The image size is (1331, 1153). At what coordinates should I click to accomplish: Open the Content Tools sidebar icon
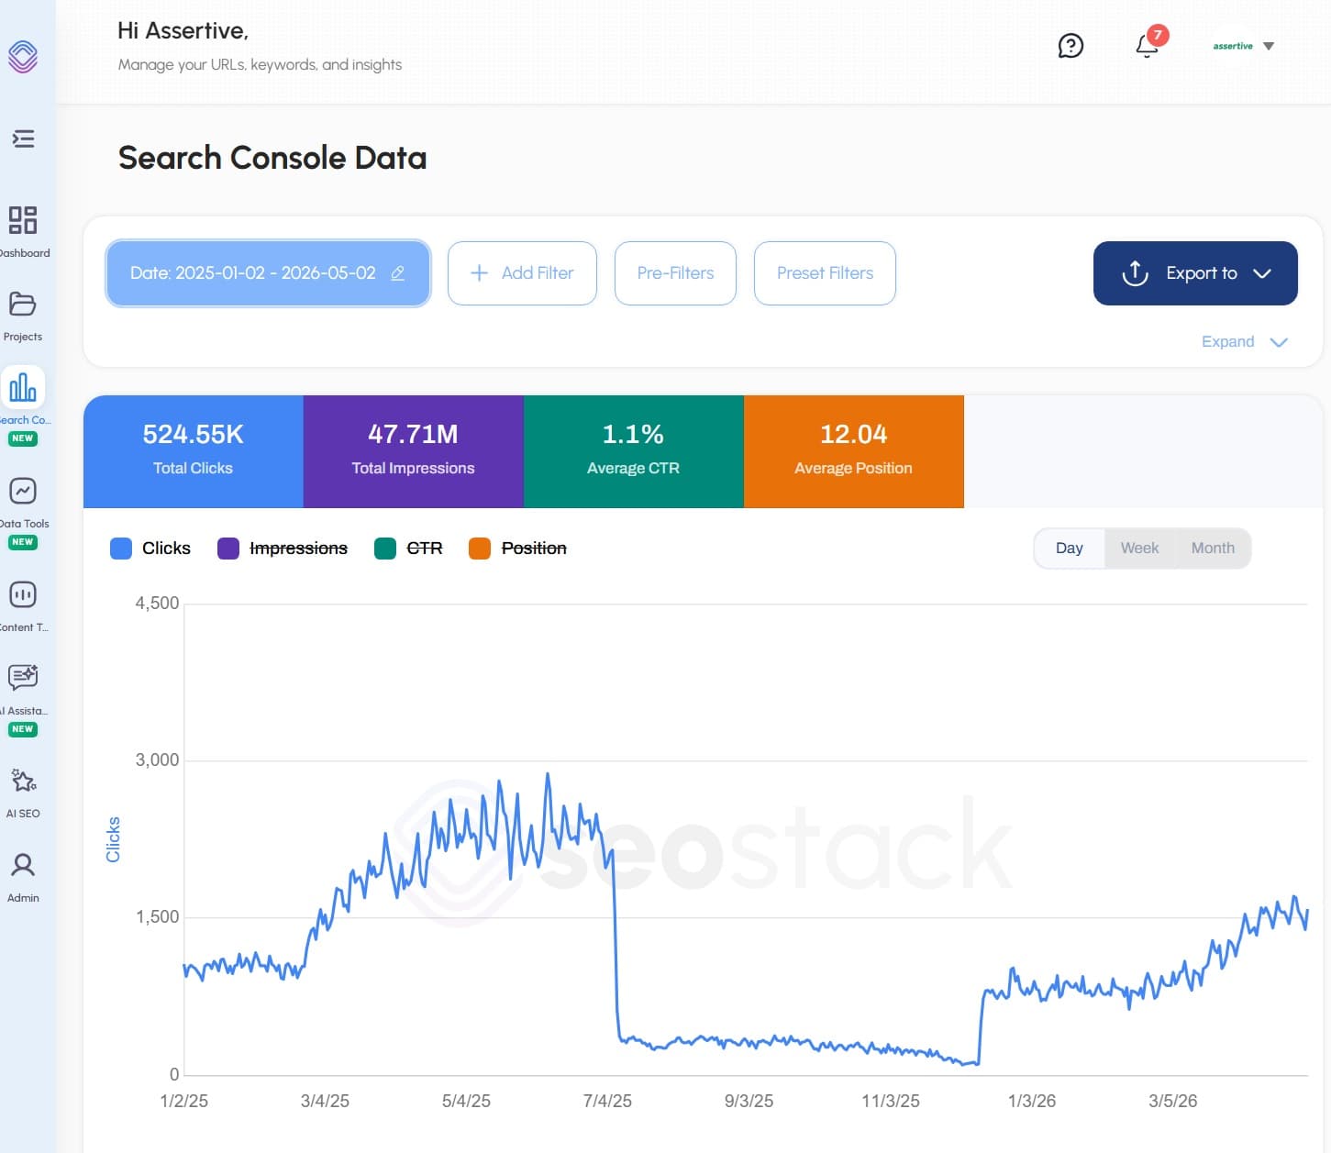tap(23, 594)
